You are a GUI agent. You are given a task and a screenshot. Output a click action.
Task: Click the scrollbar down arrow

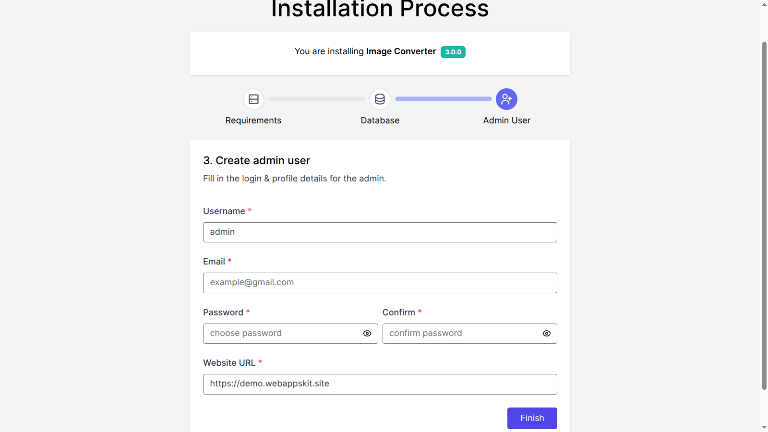pos(764,427)
